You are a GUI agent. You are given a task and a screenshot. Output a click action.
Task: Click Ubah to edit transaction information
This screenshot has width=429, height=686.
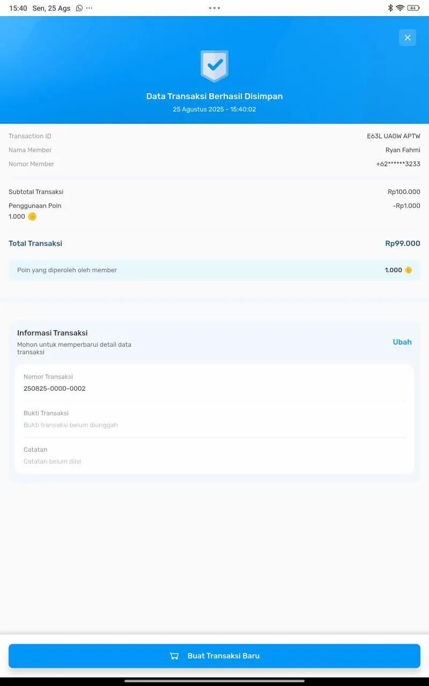tap(402, 342)
